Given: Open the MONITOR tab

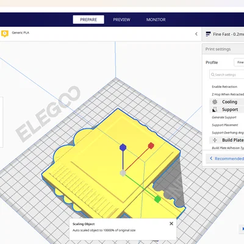Looking at the screenshot, I should [156, 20].
